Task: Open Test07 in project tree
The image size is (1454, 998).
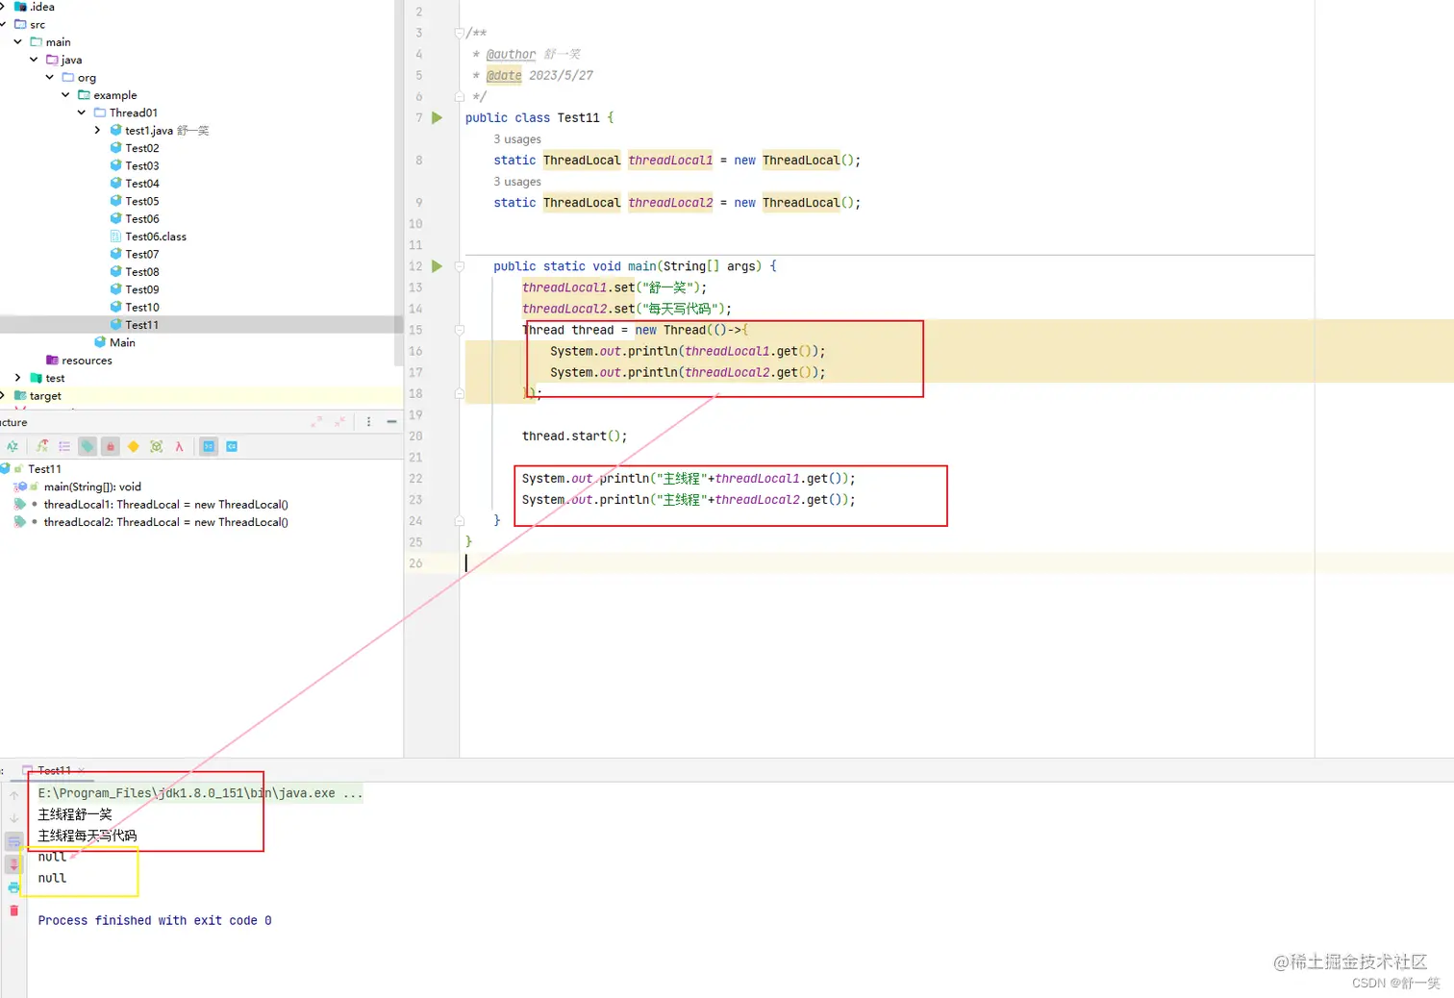Action: point(141,254)
